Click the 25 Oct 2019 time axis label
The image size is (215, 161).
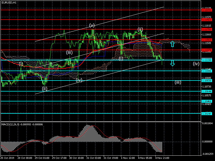click(x=7, y=158)
